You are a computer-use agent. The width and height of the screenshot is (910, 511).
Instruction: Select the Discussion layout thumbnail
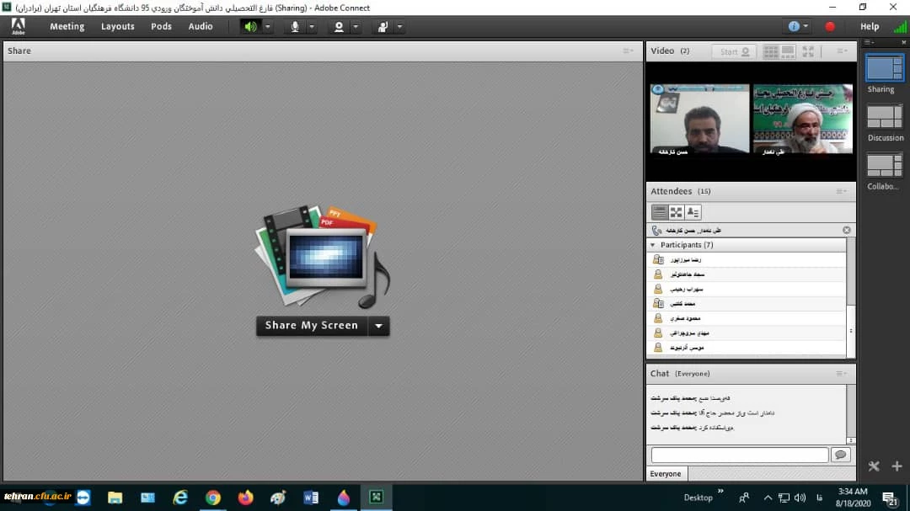coord(885,122)
